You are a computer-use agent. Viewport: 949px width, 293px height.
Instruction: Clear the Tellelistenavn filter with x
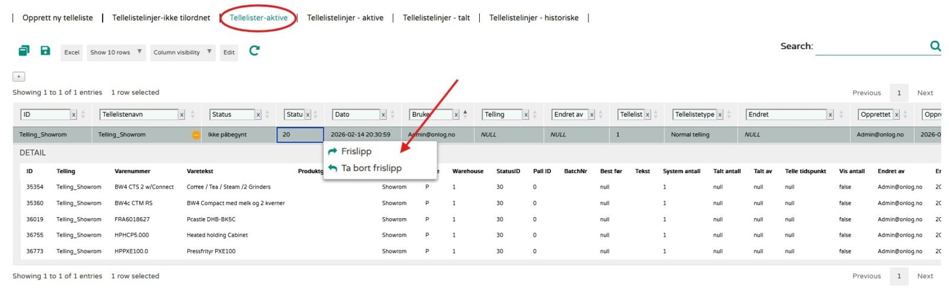click(181, 115)
